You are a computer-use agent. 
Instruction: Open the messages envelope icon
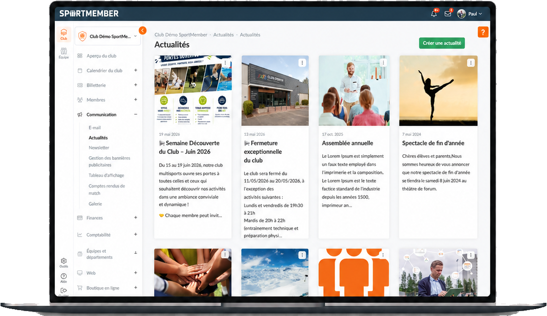[448, 14]
